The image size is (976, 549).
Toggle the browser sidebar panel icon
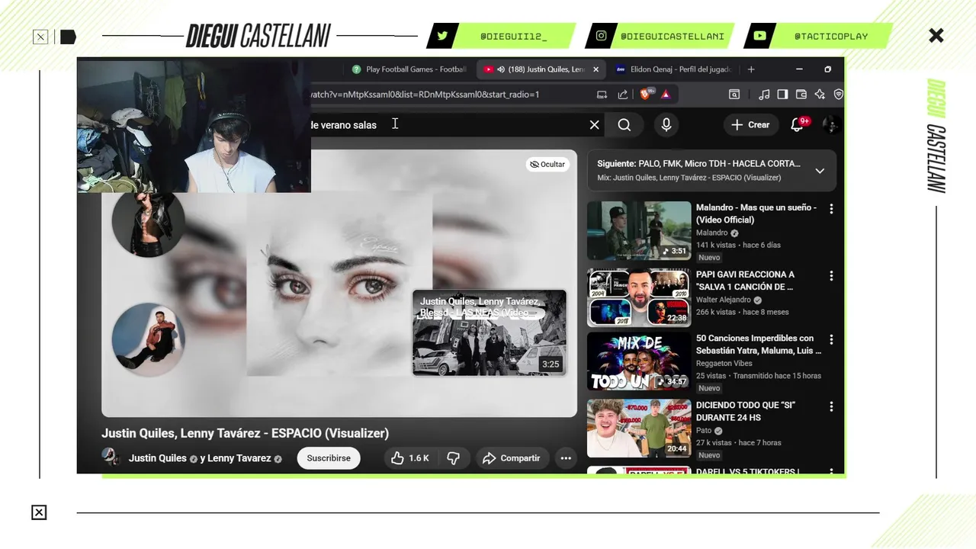point(782,95)
